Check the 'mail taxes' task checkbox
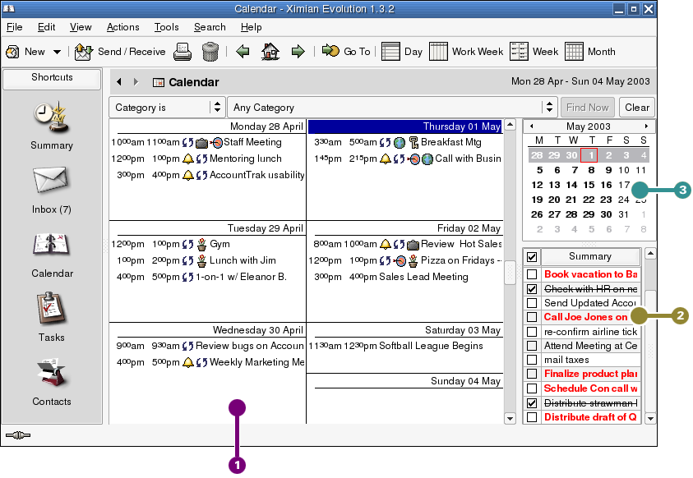 (532, 360)
